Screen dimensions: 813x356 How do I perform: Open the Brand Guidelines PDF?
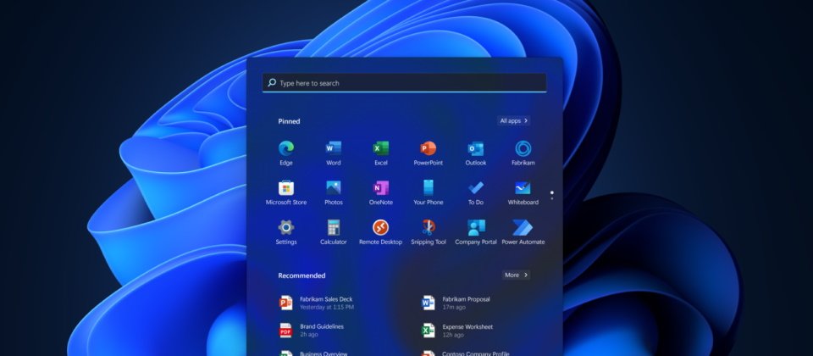312,330
